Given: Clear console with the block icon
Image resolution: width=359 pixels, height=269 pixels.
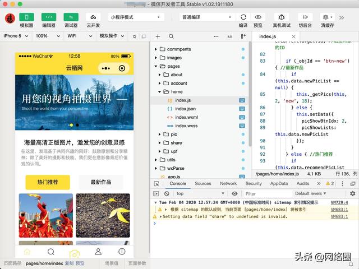Looking at the screenshot, I should coord(167,193).
